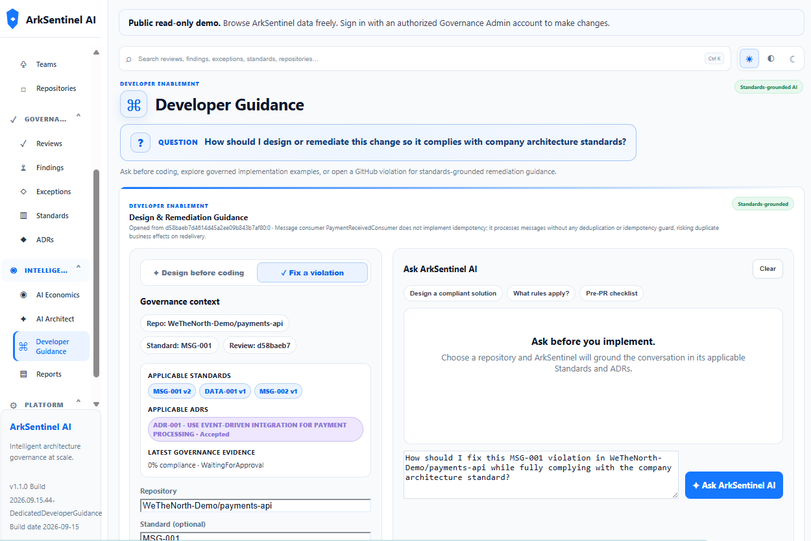Click the question mark icon
811x541 pixels.
pos(140,142)
